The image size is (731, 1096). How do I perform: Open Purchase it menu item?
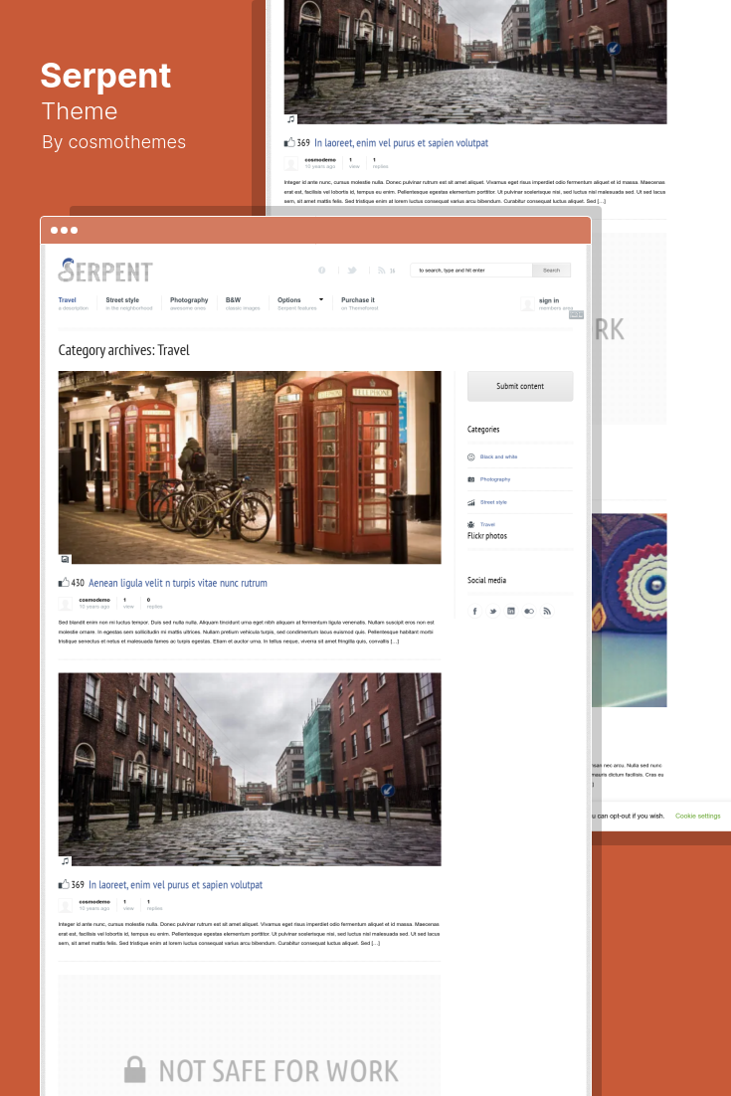[357, 299]
